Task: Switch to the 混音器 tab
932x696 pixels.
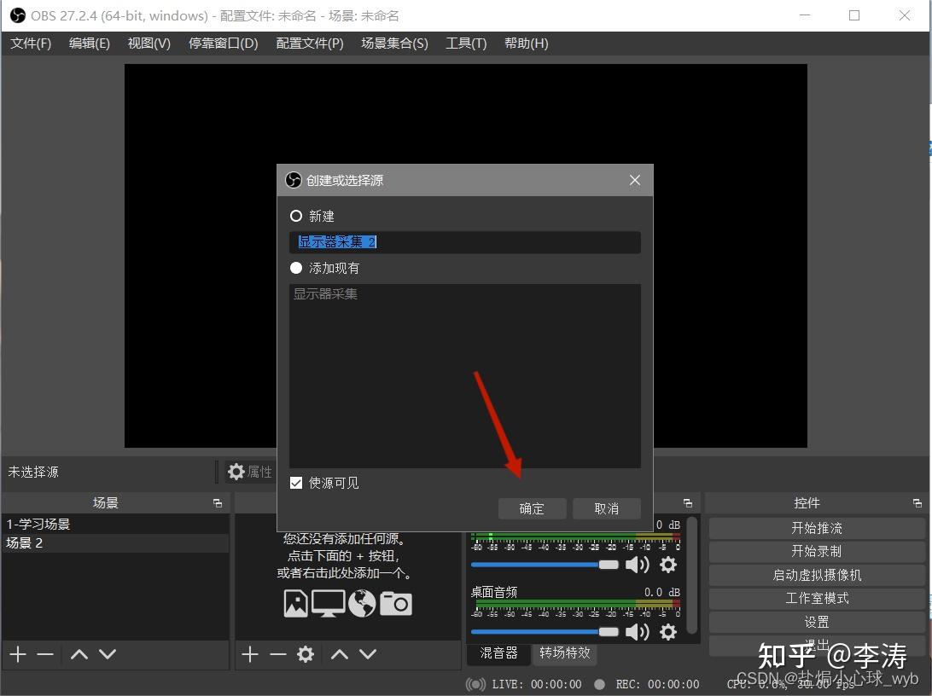Action: tap(498, 653)
